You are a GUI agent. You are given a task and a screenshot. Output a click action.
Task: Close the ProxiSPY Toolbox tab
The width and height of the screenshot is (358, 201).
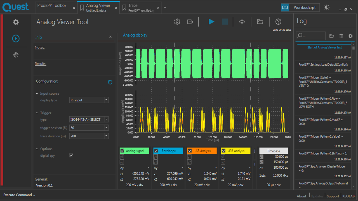74,8
